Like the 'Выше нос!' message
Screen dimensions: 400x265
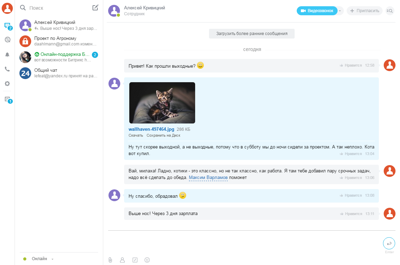[x=351, y=214]
